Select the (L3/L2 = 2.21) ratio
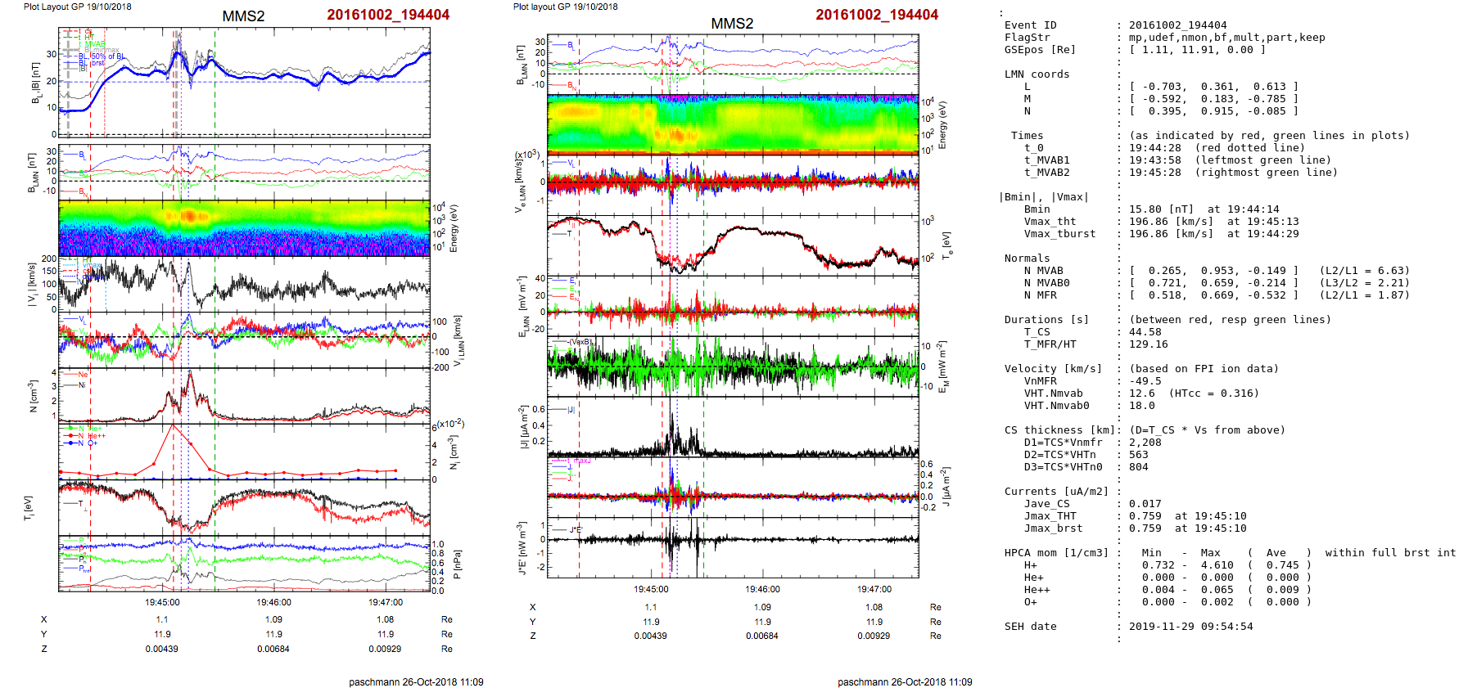Image resolution: width=1477 pixels, height=688 pixels. coord(1364,283)
